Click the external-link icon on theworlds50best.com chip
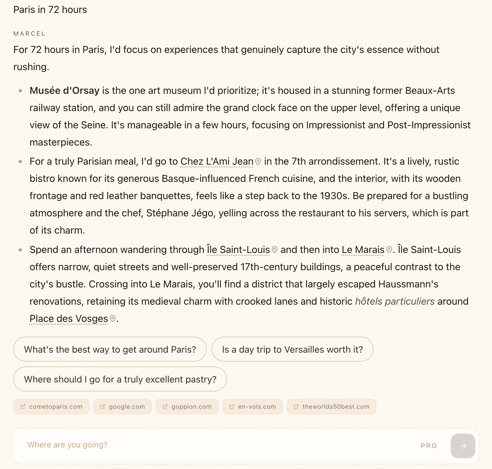Image resolution: width=492 pixels, height=469 pixels. [x=295, y=406]
